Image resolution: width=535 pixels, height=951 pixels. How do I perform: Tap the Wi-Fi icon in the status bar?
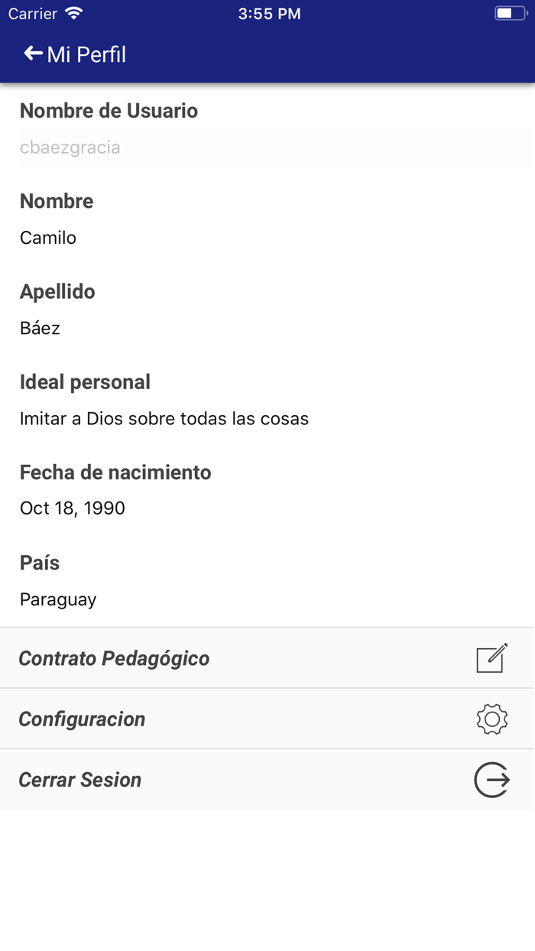pyautogui.click(x=73, y=13)
